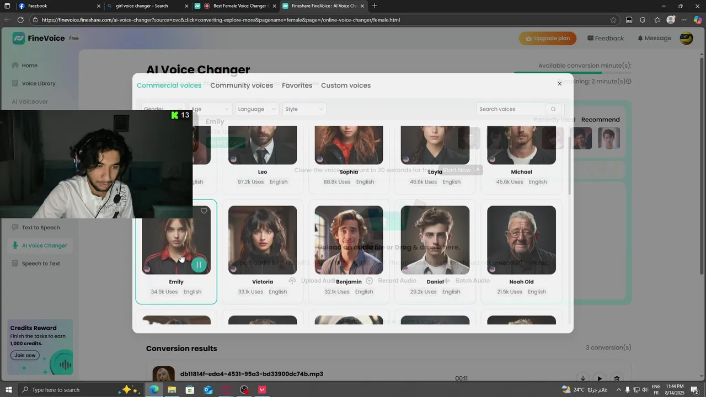Open browser extensions icon
The height and width of the screenshot is (397, 706).
643,20
